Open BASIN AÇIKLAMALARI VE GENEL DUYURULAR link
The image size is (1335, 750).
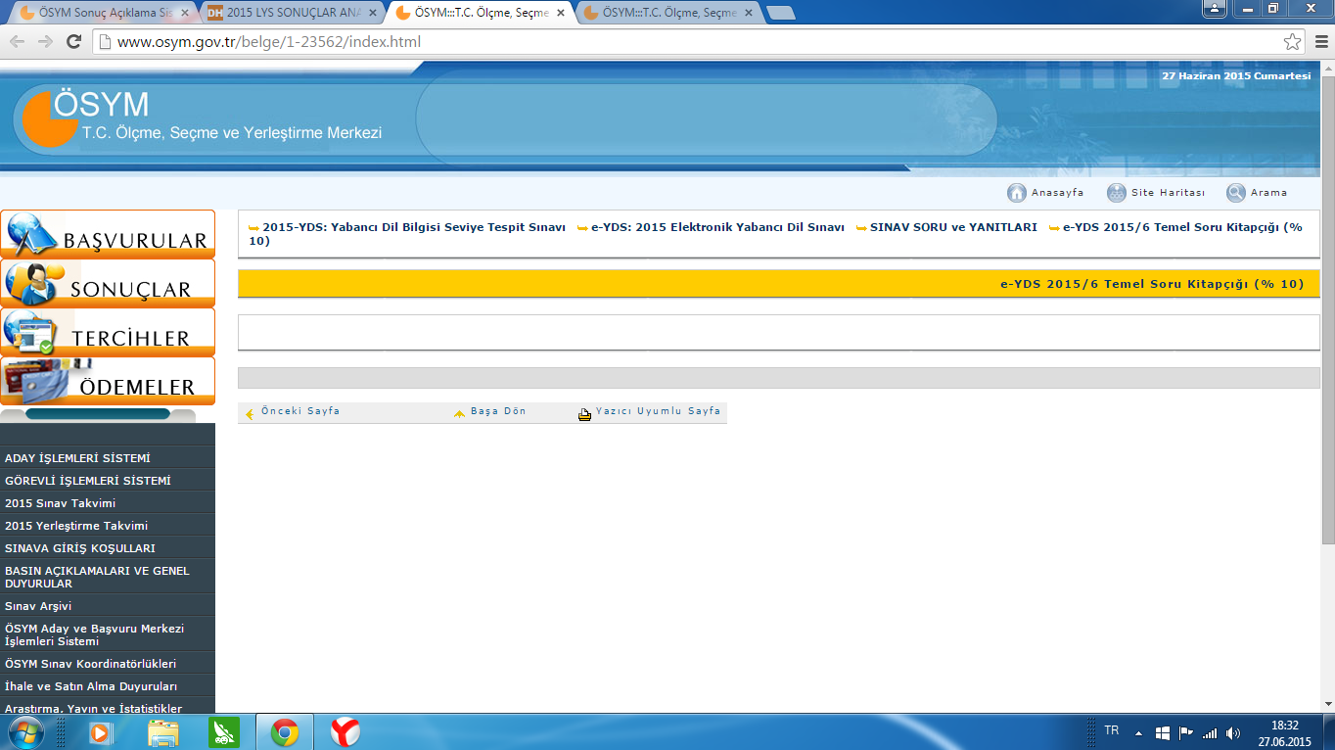point(97,577)
